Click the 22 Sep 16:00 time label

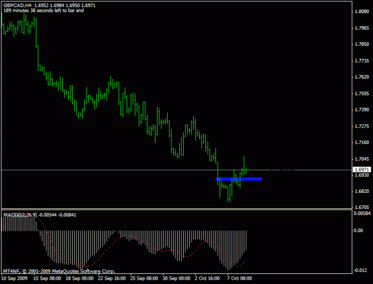(112, 278)
